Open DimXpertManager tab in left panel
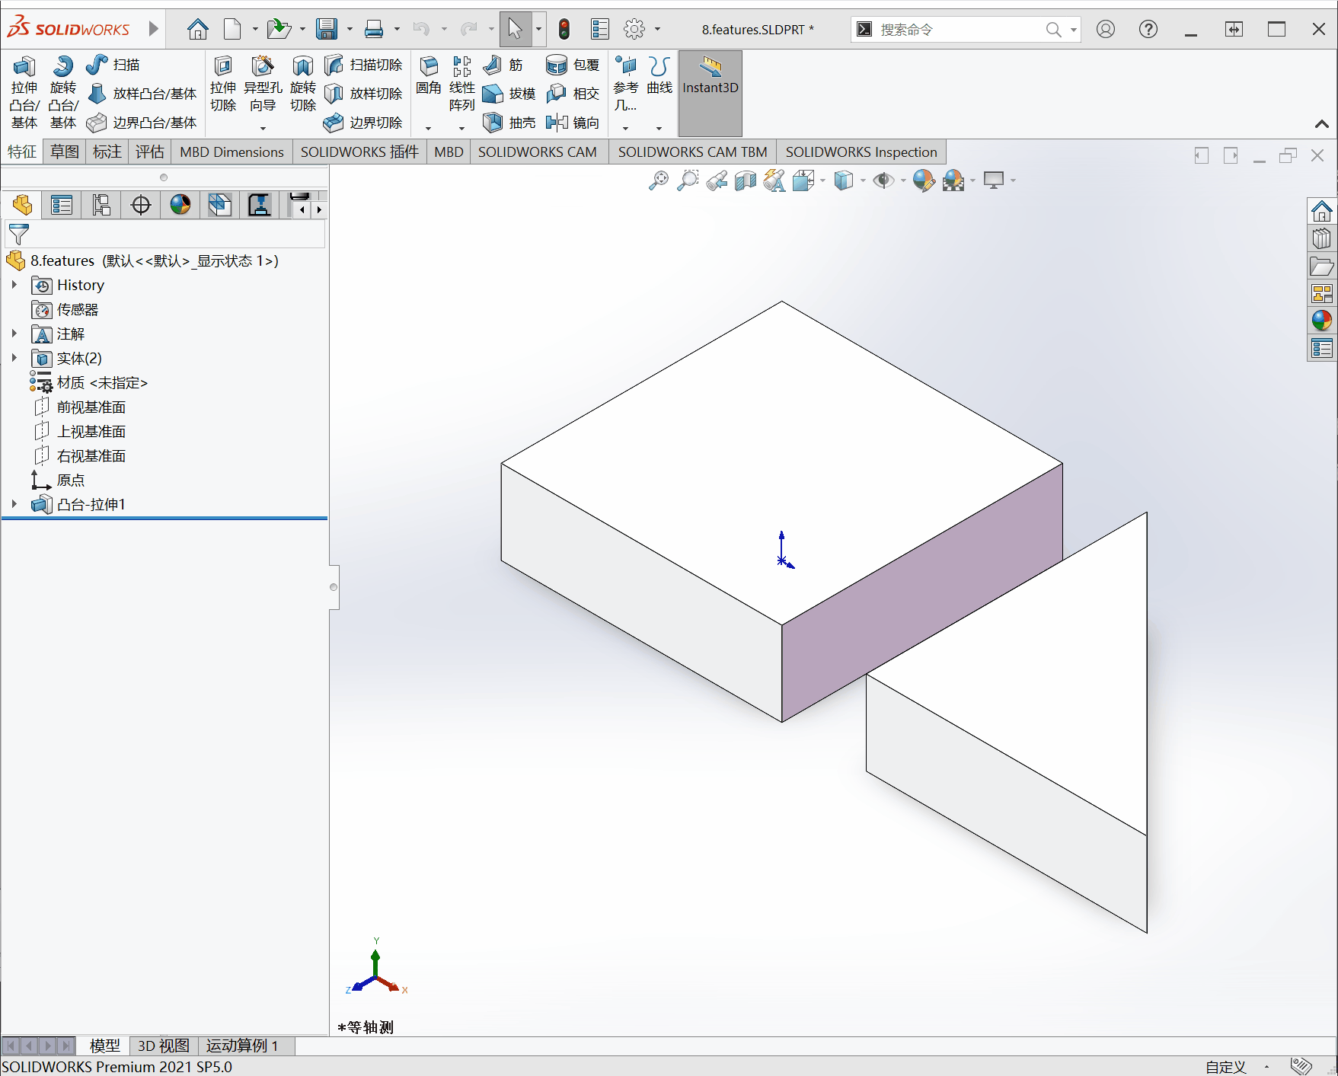The width and height of the screenshot is (1338, 1076). (141, 205)
